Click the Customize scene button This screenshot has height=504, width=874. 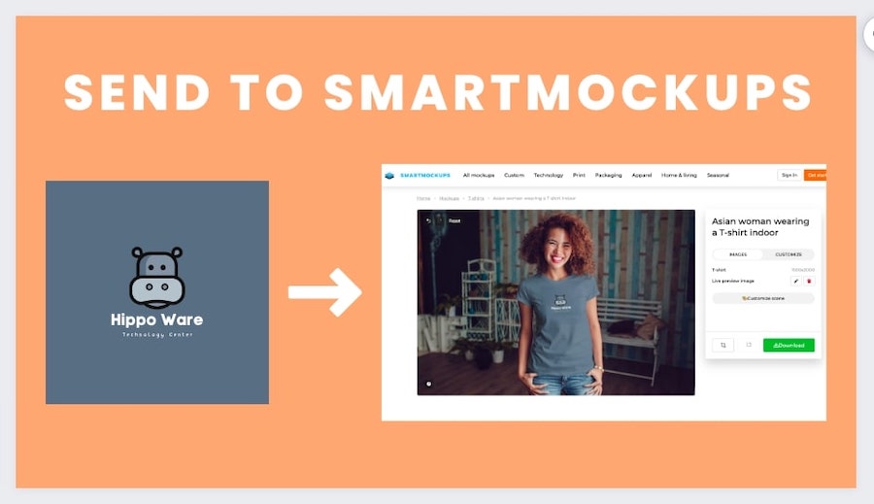point(763,298)
